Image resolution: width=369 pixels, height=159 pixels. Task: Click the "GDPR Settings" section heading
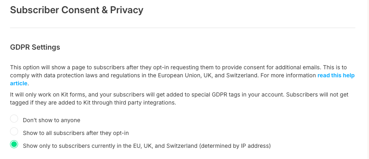(x=35, y=47)
